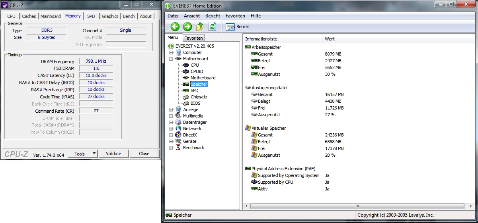478x223 pixels.
Task: Select the SPD tree item in EVEREST
Action: pyautogui.click(x=194, y=90)
